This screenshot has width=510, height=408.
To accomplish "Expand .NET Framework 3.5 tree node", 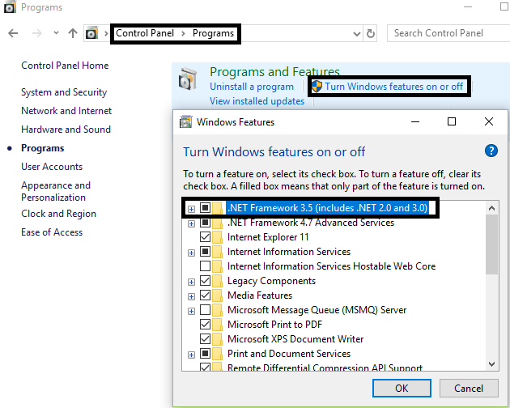I will [191, 209].
